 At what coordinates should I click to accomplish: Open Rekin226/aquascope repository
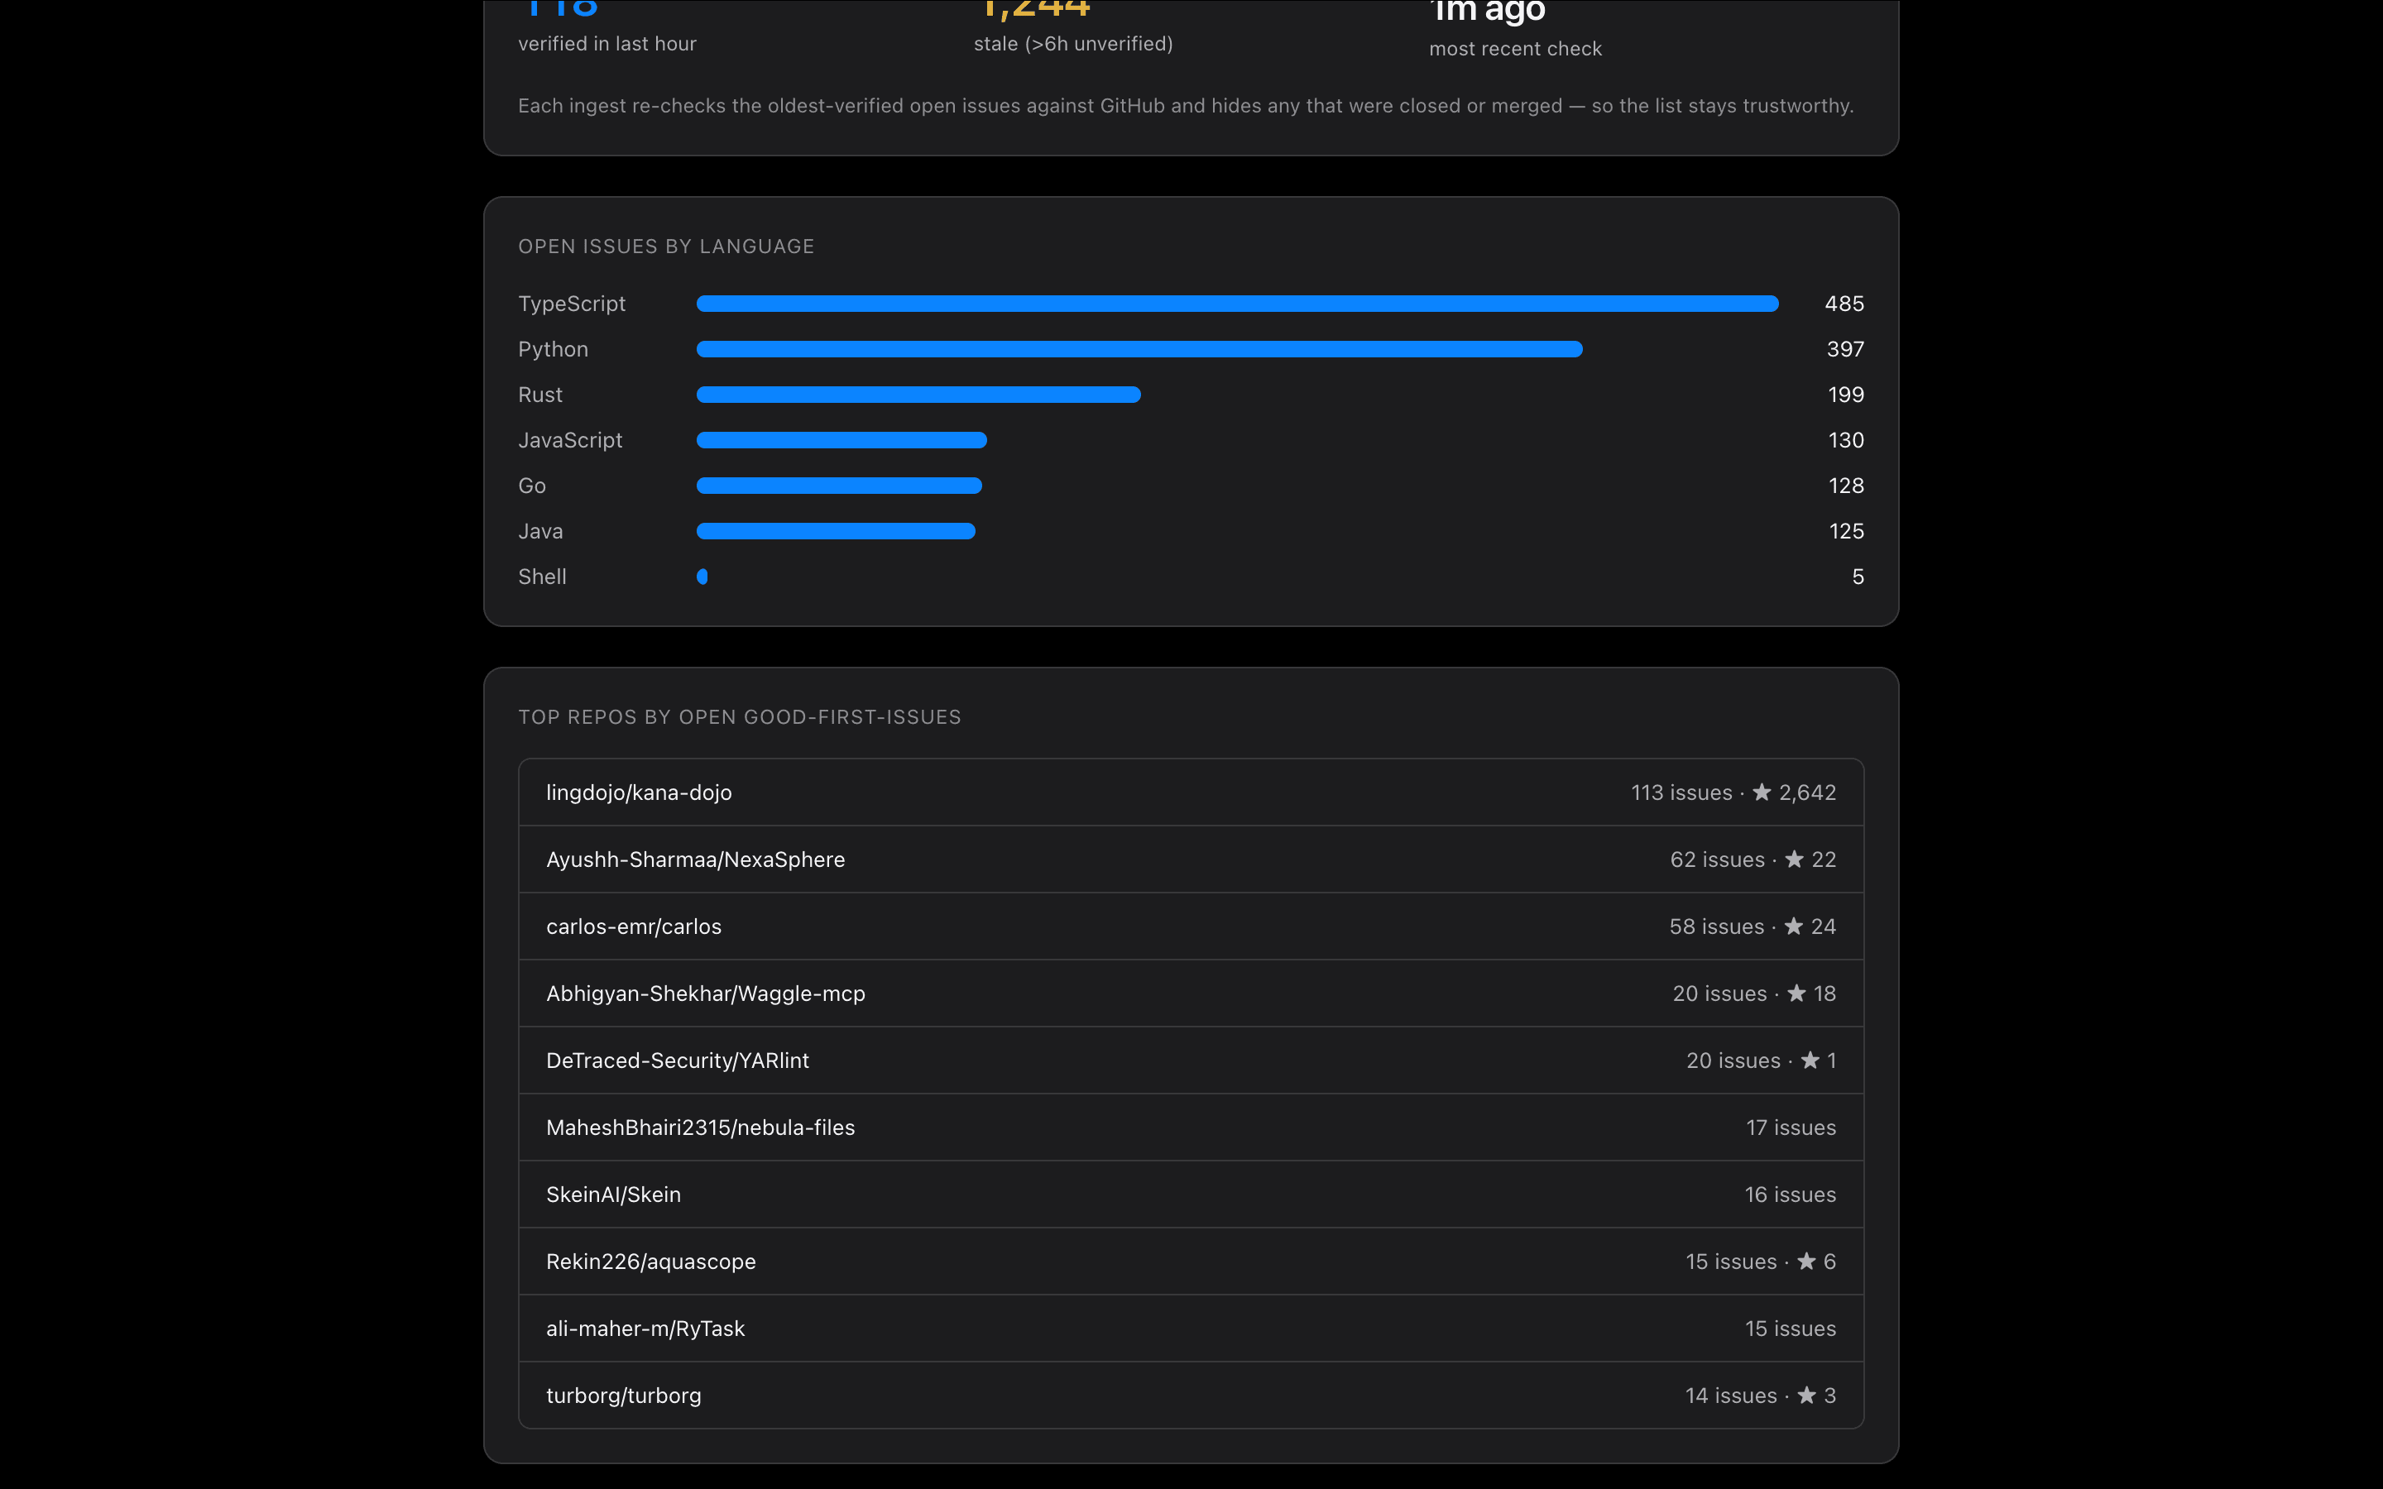(1191, 1261)
